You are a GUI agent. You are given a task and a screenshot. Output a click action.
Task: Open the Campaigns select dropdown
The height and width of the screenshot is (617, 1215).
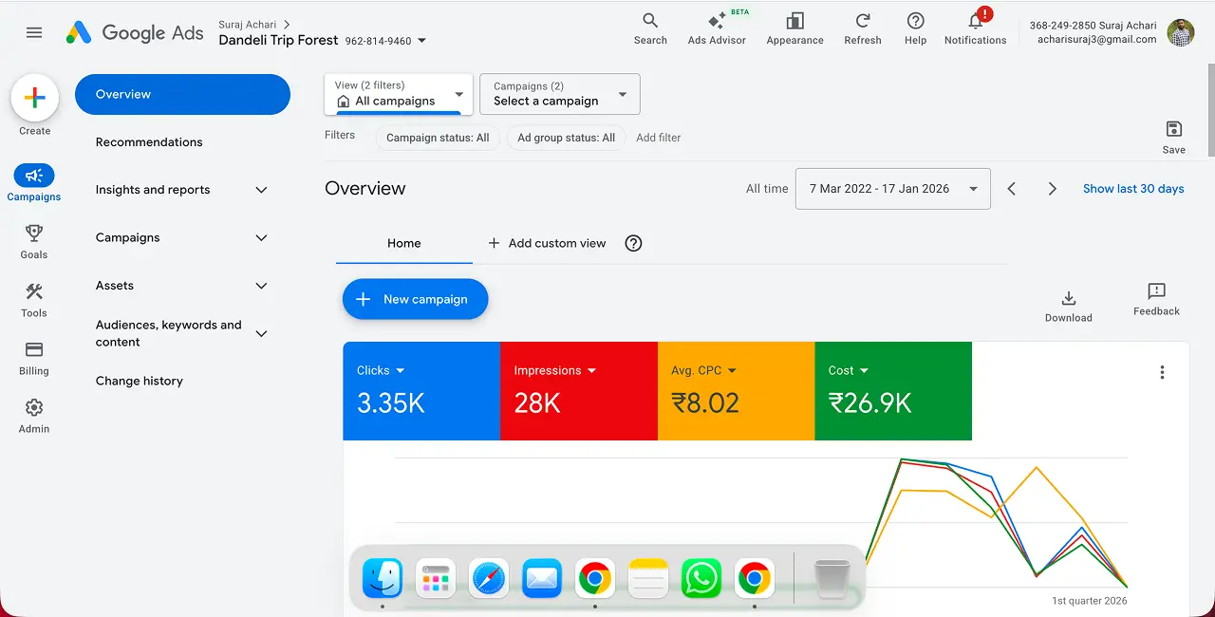tap(559, 94)
